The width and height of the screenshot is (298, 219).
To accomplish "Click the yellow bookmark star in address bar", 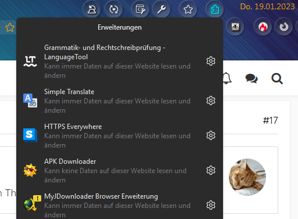I will [x=10, y=27].
